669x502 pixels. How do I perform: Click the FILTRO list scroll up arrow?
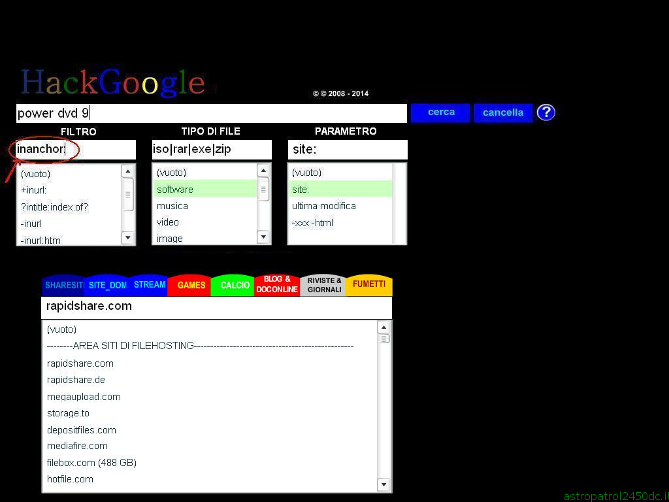(128, 171)
